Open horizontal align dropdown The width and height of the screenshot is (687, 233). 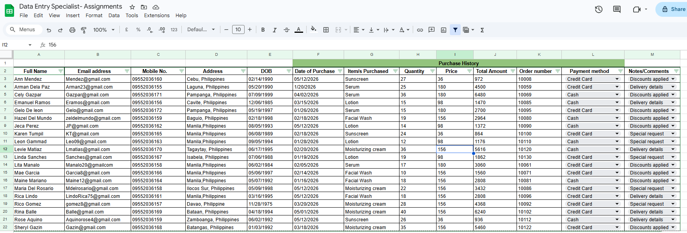click(x=359, y=30)
